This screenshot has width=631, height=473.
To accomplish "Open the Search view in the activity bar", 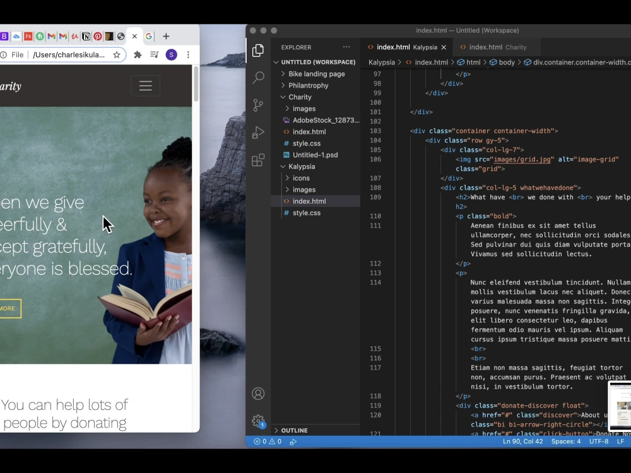I will 258,78.
